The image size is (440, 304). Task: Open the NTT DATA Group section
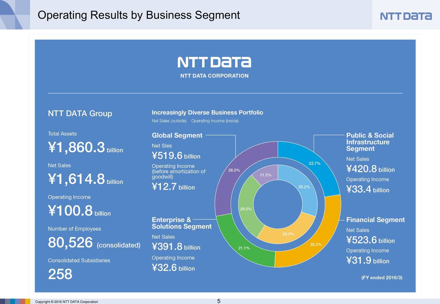[x=80, y=114]
